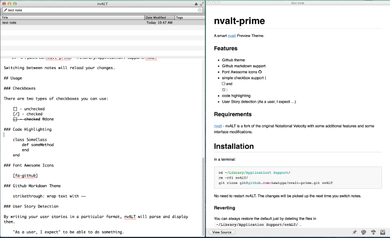
Task: Click the save-to-disk icon in preview toolbar
Action: tap(383, 232)
